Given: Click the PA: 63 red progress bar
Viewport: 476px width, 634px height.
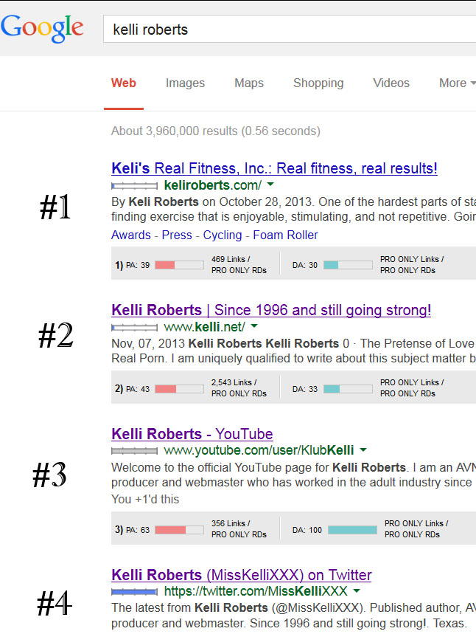Looking at the screenshot, I should [x=179, y=530].
